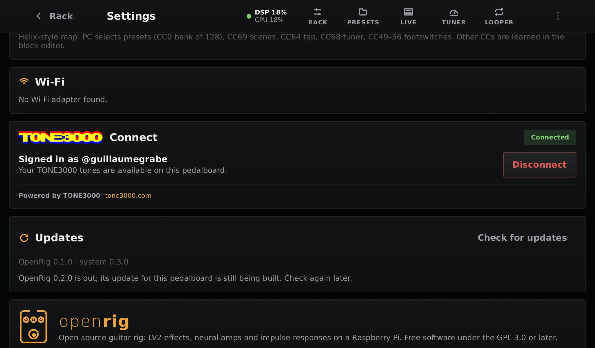This screenshot has height=348, width=595.
Task: Go back to Rack with chevron arrow
Action: (x=38, y=16)
